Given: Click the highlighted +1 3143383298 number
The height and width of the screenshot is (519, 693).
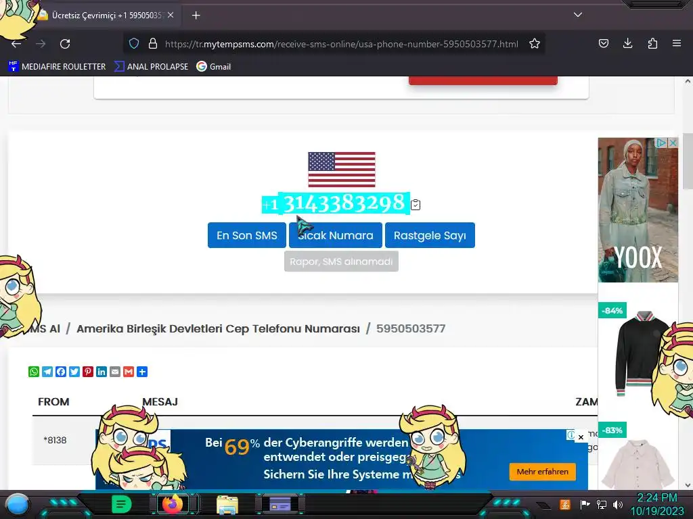Looking at the screenshot, I should tap(336, 203).
